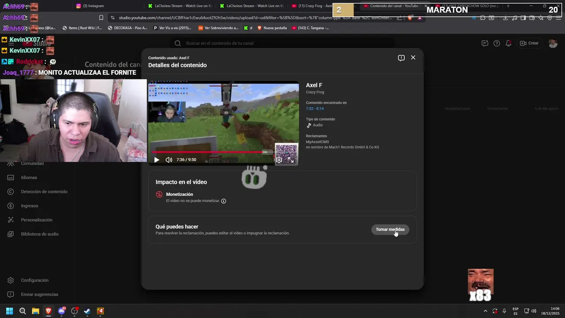
Task: Open Items | Rust Wiki bookmark
Action: (82, 28)
